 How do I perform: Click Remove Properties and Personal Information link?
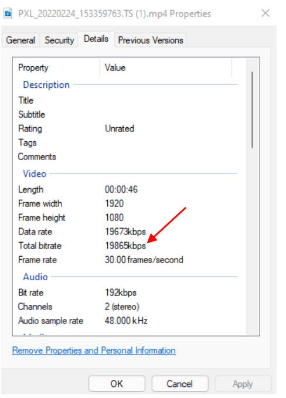pos(94,351)
